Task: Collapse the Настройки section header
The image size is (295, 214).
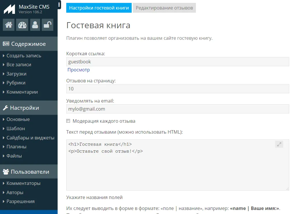Action: [24, 108]
